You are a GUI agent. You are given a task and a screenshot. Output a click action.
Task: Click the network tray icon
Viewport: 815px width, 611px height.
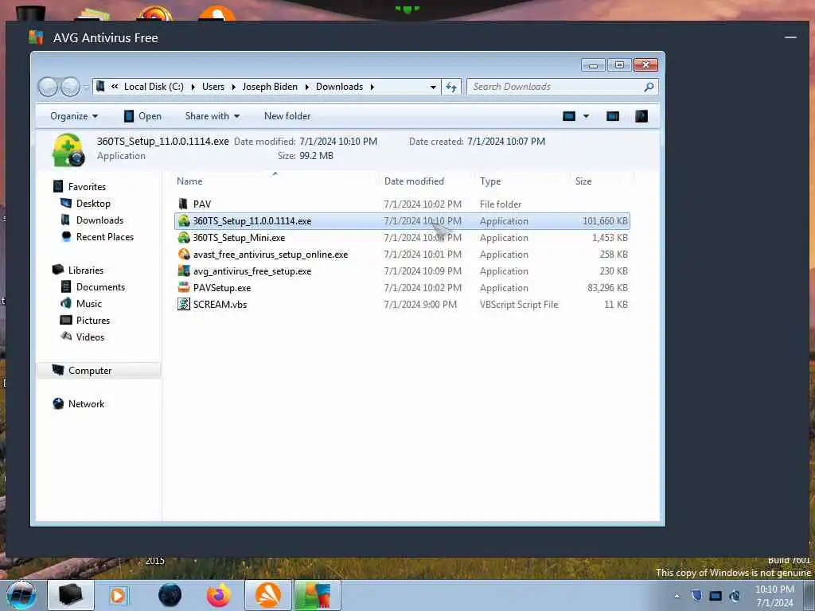pyautogui.click(x=716, y=596)
